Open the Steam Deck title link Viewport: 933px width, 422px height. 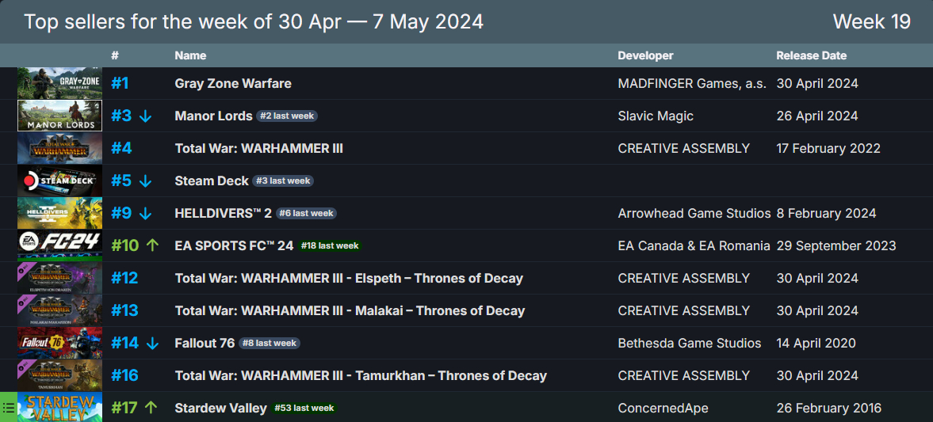(x=212, y=181)
